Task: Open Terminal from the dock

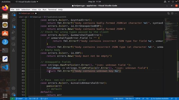Action: point(5,50)
